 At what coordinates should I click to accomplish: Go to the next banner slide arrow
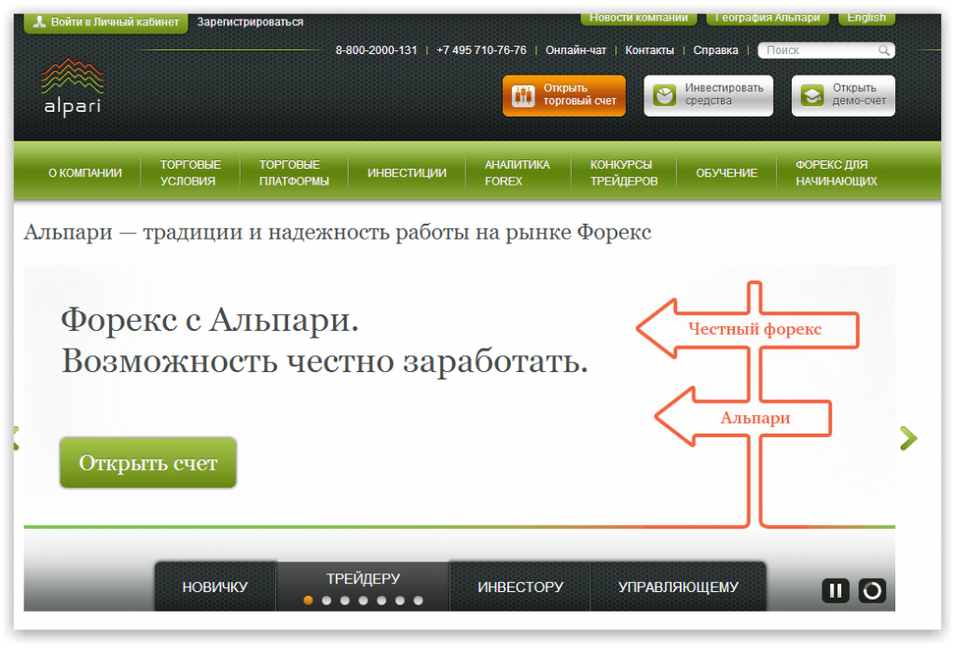coord(908,438)
